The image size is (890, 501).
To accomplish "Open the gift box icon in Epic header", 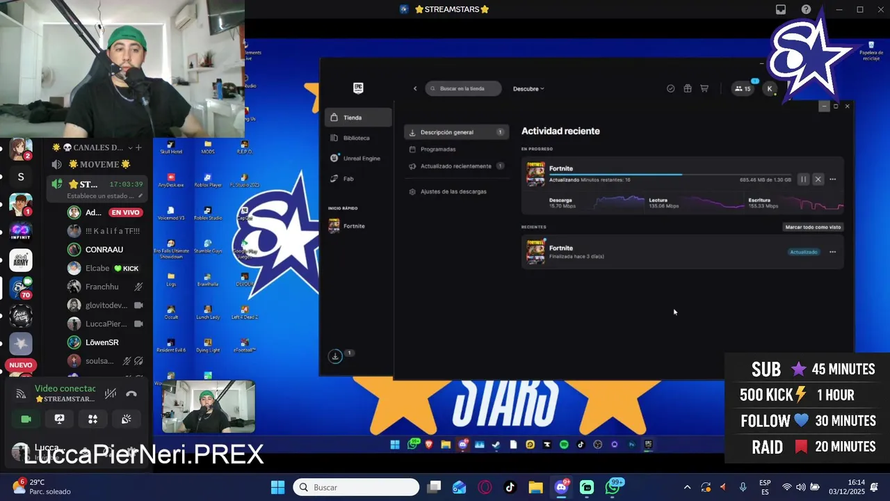I will tap(687, 88).
